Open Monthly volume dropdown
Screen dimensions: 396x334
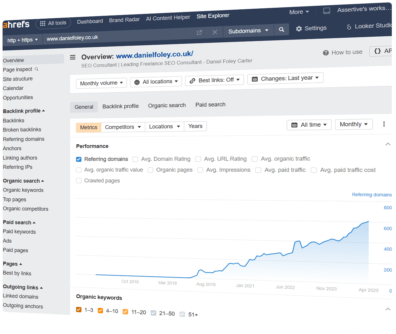(x=101, y=83)
